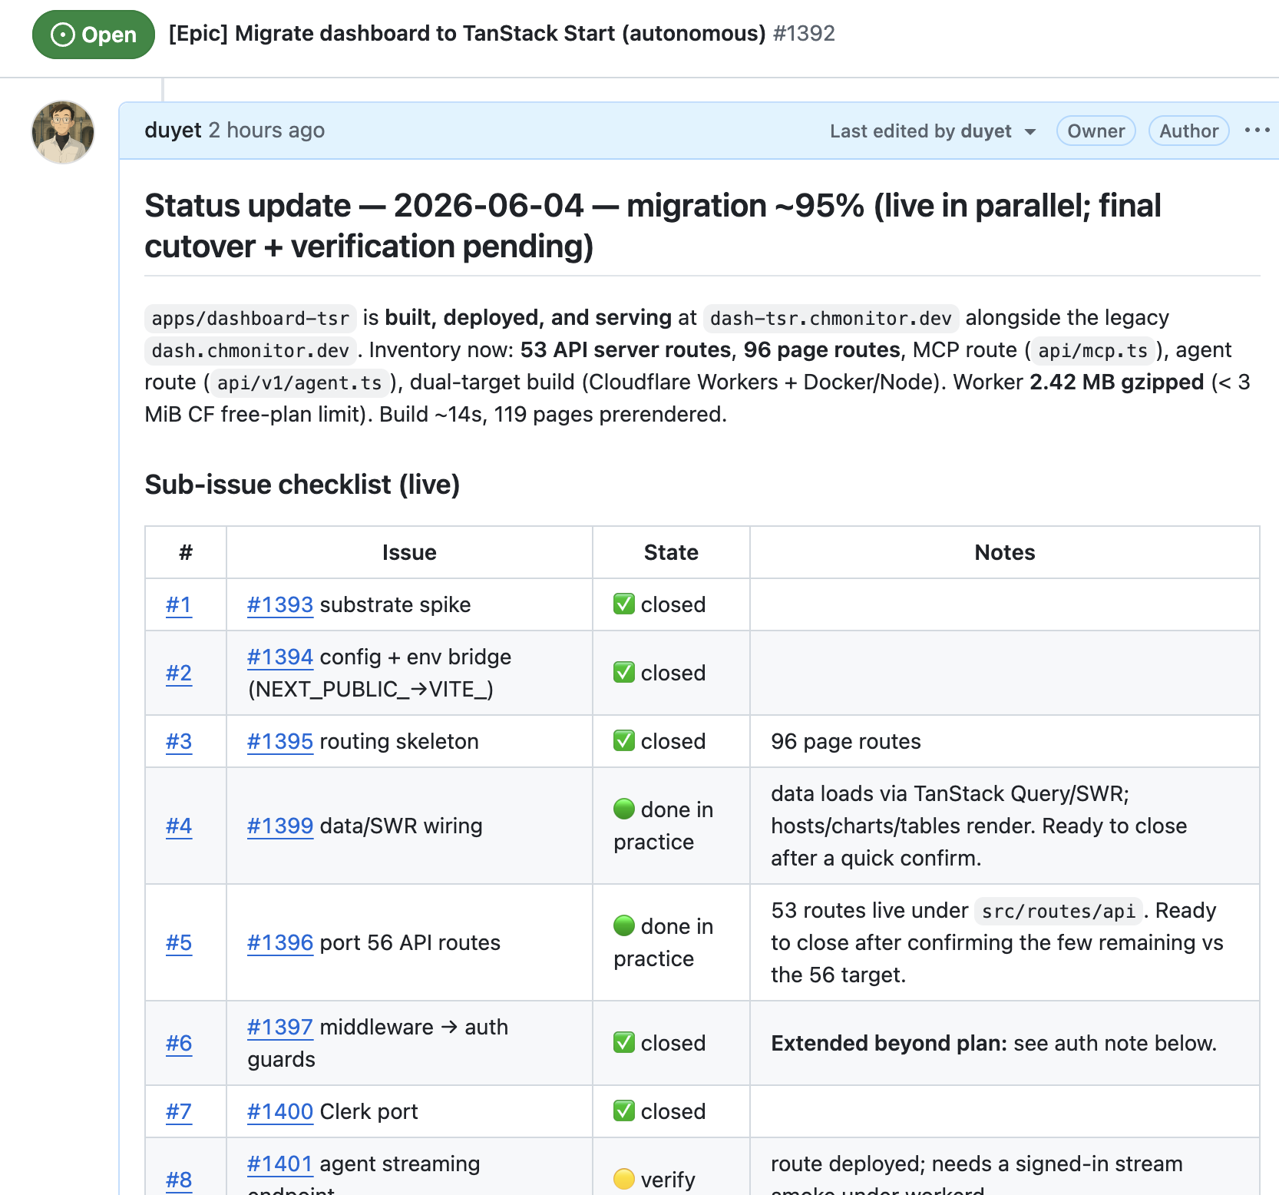Open the three-dot comment actions menu

pos(1257,131)
